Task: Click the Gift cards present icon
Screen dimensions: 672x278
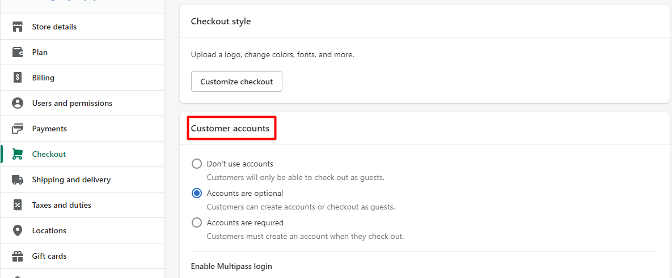Action: click(18, 256)
